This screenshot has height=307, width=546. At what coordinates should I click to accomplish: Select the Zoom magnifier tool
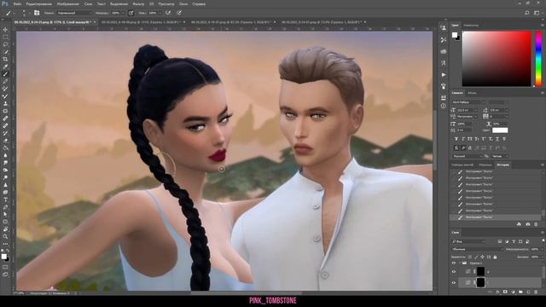pyautogui.click(x=5, y=237)
